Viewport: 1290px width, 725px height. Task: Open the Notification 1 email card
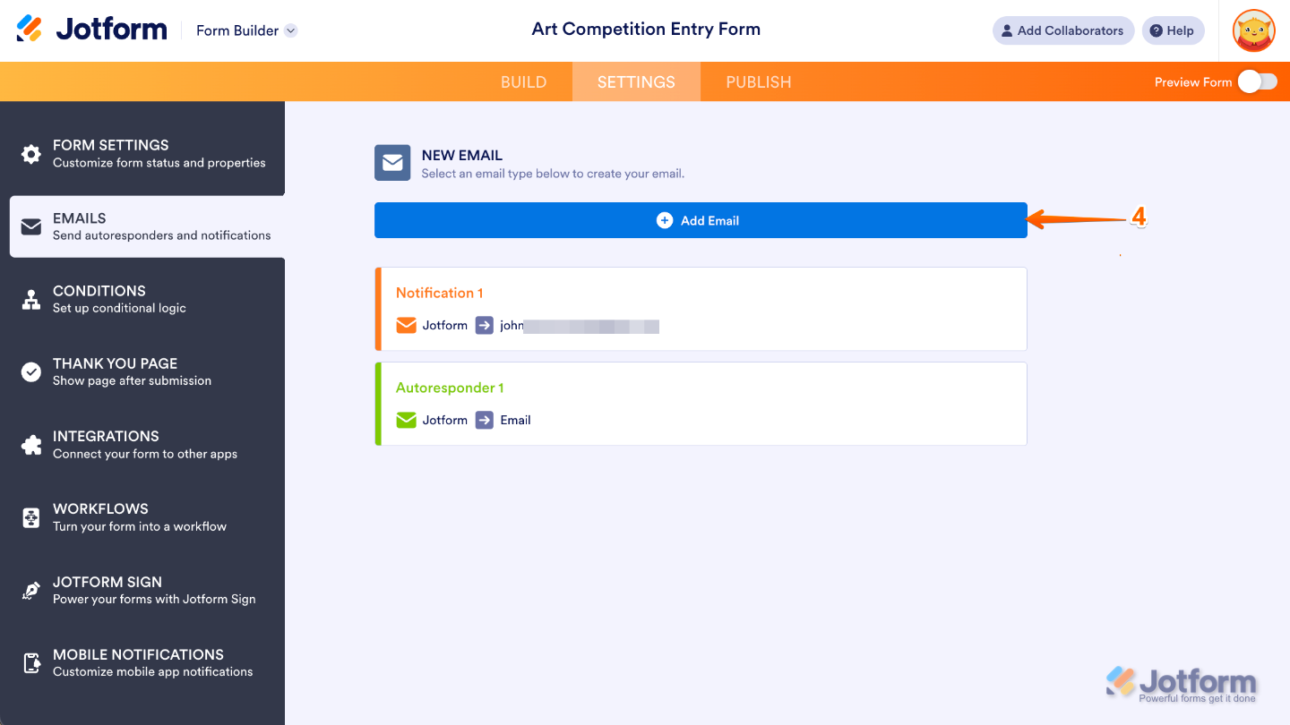(701, 309)
